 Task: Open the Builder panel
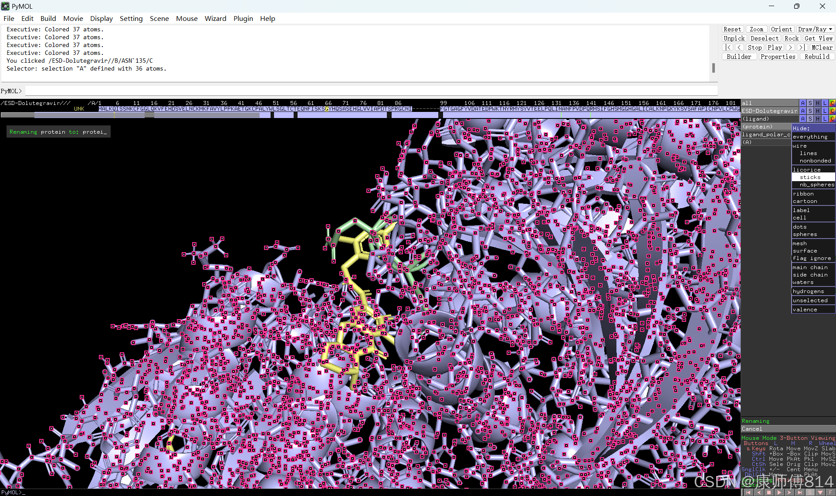tap(739, 57)
